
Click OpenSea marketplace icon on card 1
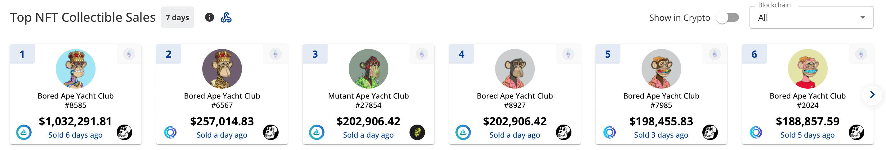coord(24,132)
